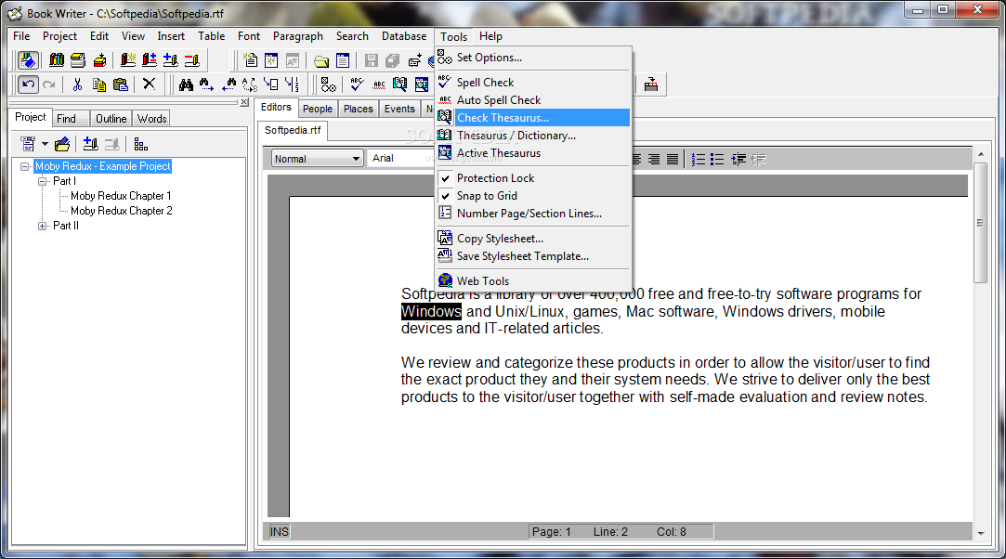Viewport: 1006px width, 559px height.
Task: Click the spell check ABC checkmark toolbar icon
Action: tap(358, 84)
